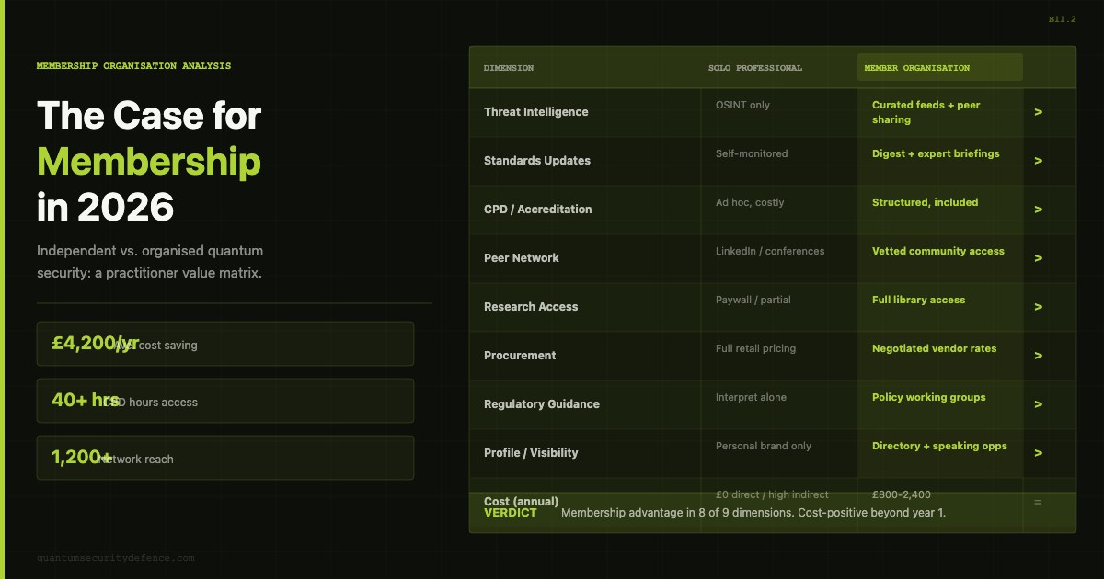This screenshot has width=1104, height=579.
Task: Expand the Regulatory Guidance row chevron
Action: point(1038,404)
